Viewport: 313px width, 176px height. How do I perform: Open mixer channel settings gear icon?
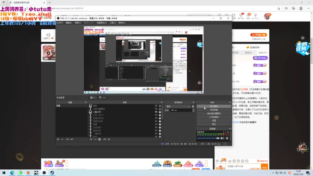tap(227, 138)
